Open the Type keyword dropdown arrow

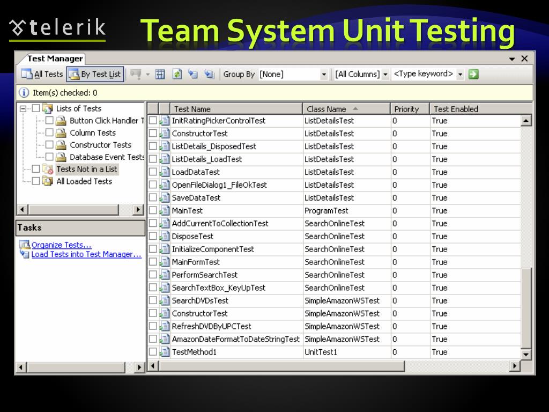coord(460,74)
